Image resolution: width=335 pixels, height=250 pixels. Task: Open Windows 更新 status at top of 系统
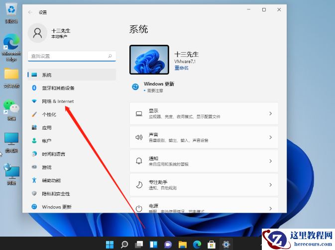coord(159,87)
